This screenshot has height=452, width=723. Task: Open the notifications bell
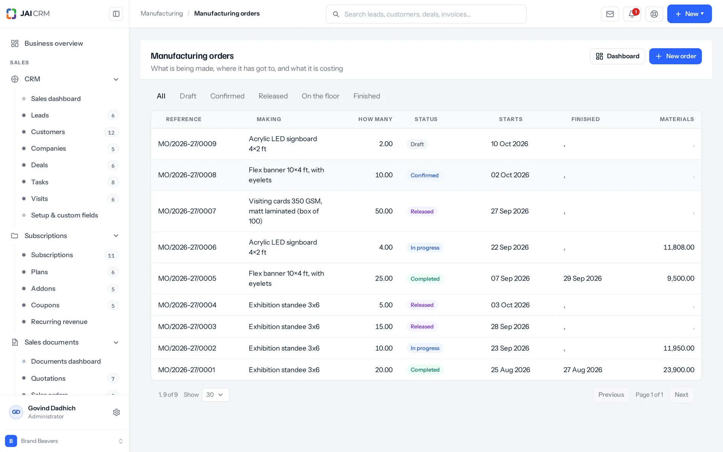632,14
